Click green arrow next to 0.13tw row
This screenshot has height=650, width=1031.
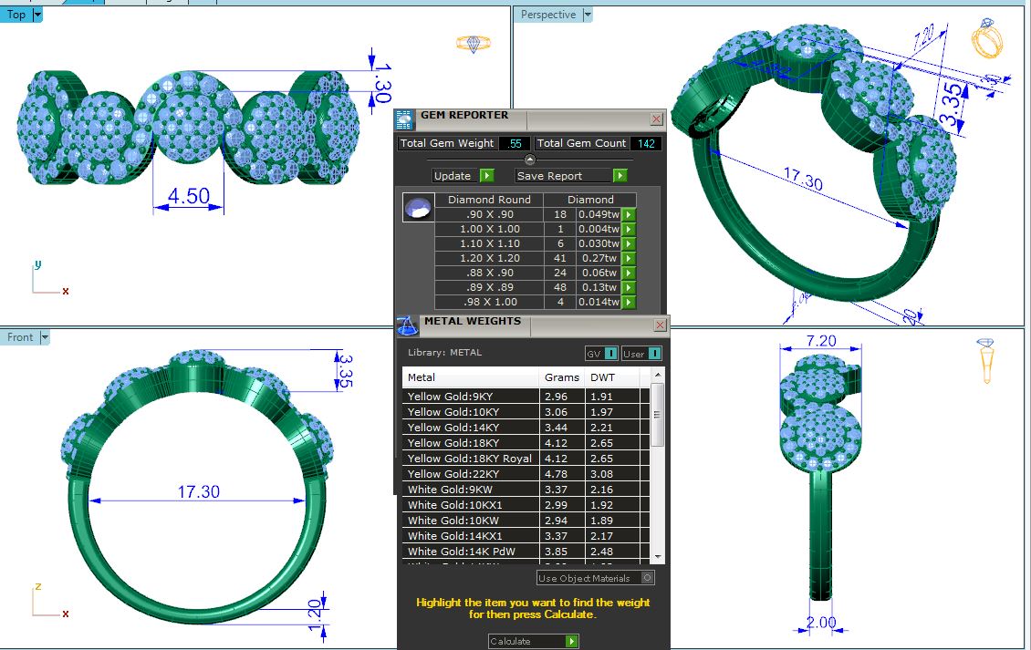pyautogui.click(x=628, y=288)
